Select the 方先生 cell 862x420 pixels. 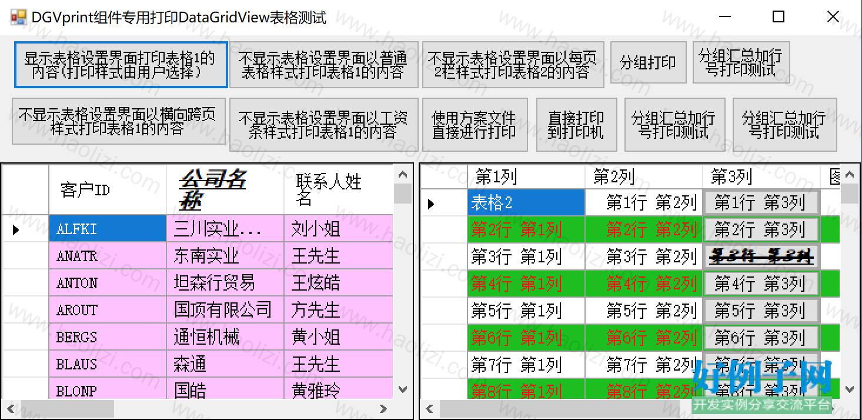(x=339, y=309)
